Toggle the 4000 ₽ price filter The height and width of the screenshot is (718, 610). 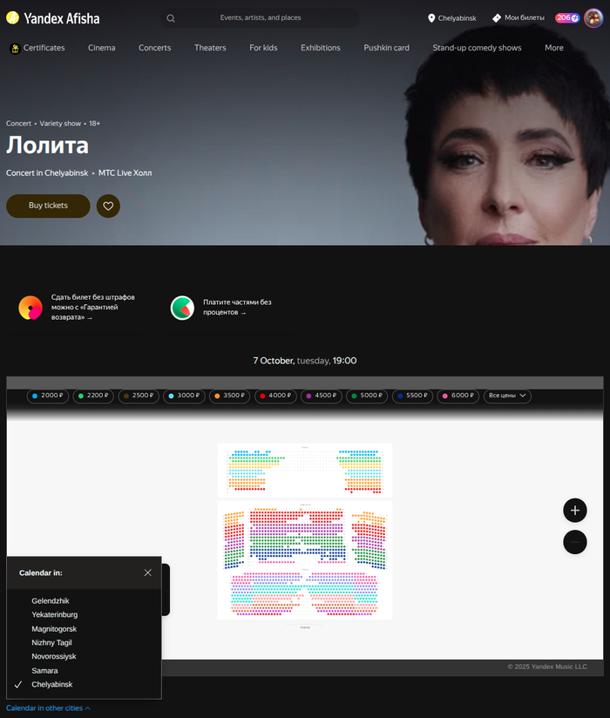click(275, 396)
